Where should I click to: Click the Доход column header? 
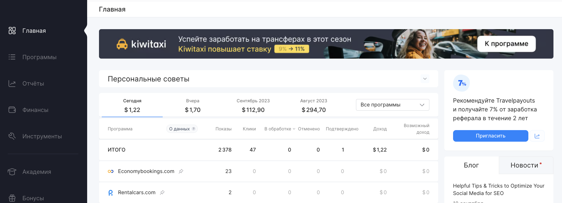(380, 129)
